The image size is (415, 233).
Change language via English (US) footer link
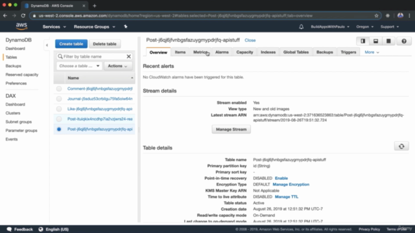coord(57,229)
